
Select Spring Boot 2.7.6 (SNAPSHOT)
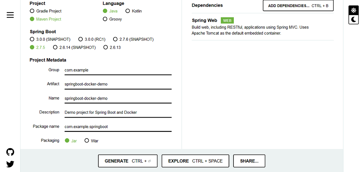[x=133, y=39]
